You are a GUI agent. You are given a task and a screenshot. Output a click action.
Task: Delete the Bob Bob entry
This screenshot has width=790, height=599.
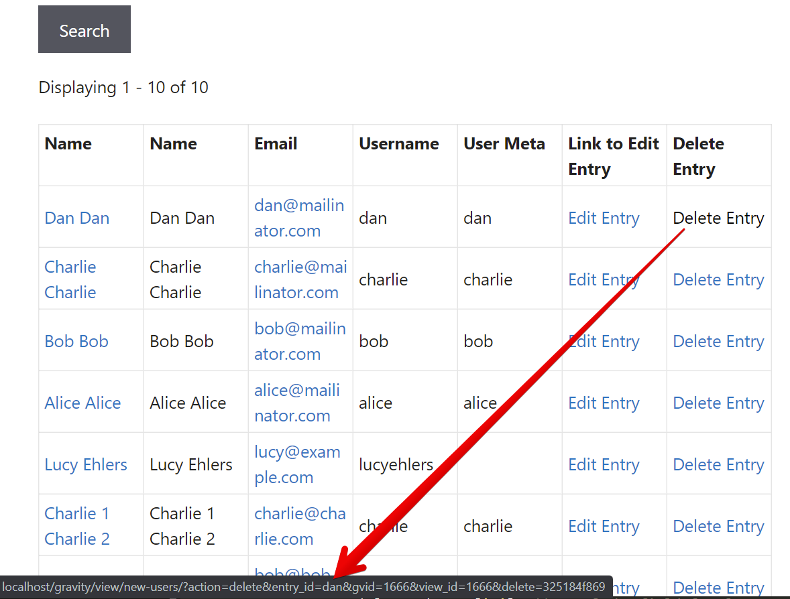718,341
